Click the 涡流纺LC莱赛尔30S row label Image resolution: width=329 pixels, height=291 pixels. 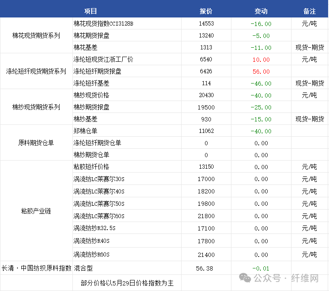pyautogui.click(x=99, y=179)
